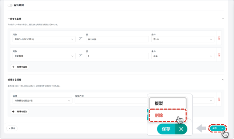Screen dimensions: 234x139
Task: Click the value field containing 2
Action: point(117,56)
